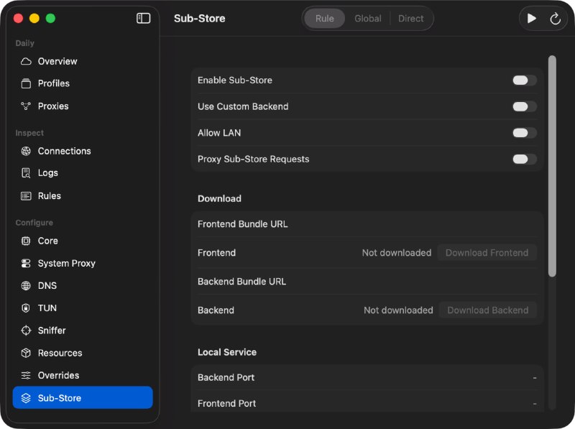Click the Connections globe icon
575x429 pixels.
pos(26,151)
